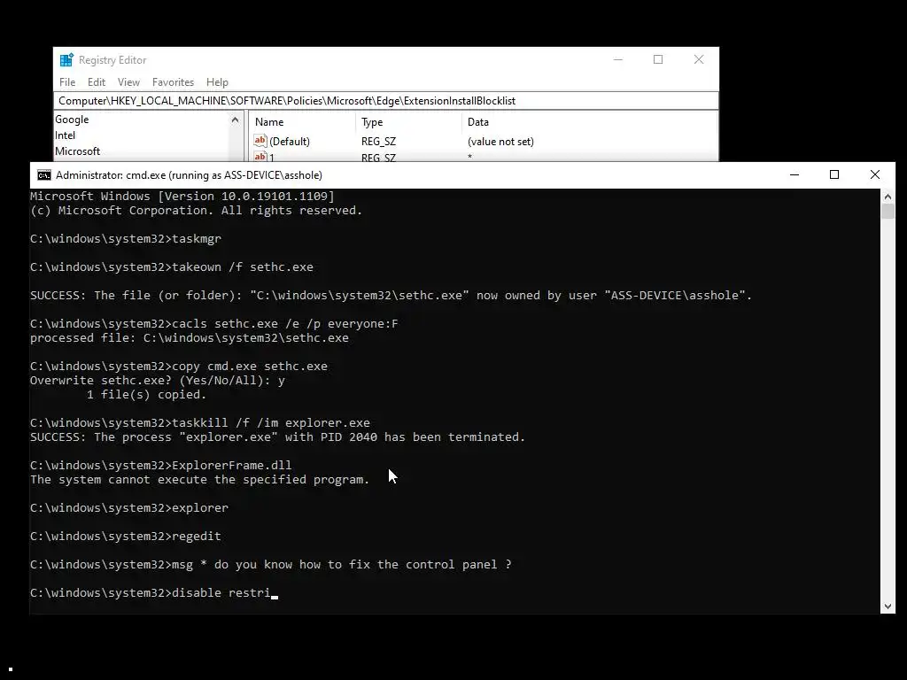Click the 'cacls sethc.exe /e /p everyone:F' line
This screenshot has height=680, width=907.
tap(214, 324)
